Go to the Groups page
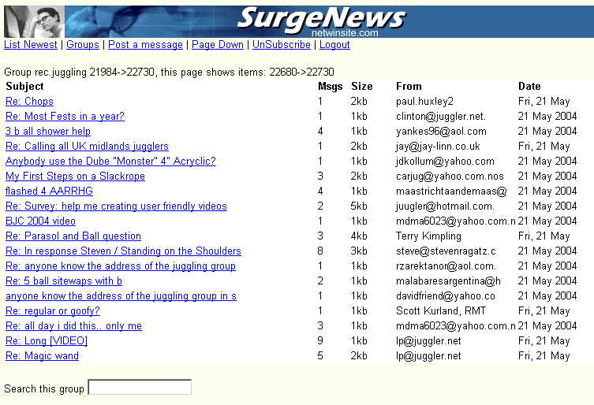Image resolution: width=594 pixels, height=405 pixels. [x=83, y=45]
